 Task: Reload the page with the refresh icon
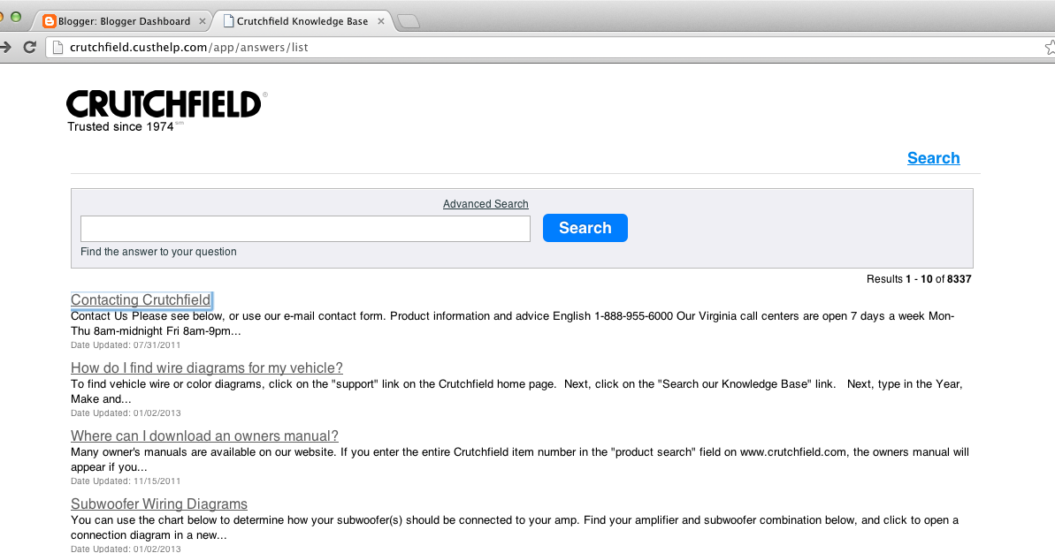click(29, 47)
